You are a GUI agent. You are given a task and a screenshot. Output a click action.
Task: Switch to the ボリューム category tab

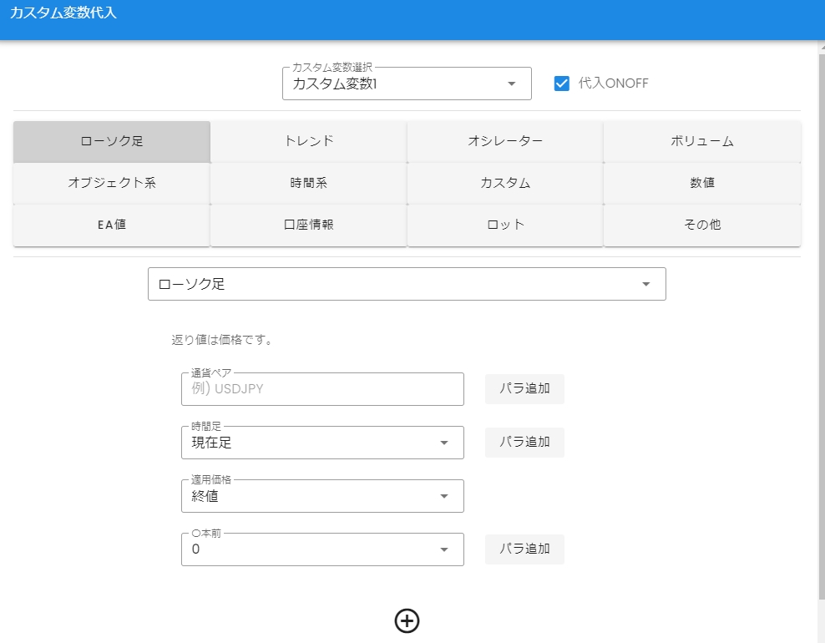[702, 142]
